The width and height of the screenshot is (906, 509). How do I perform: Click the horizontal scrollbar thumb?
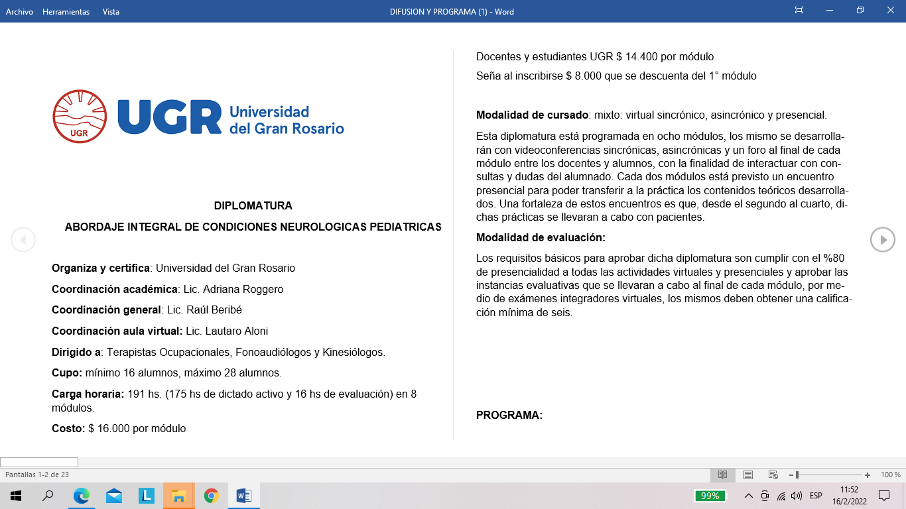39,462
